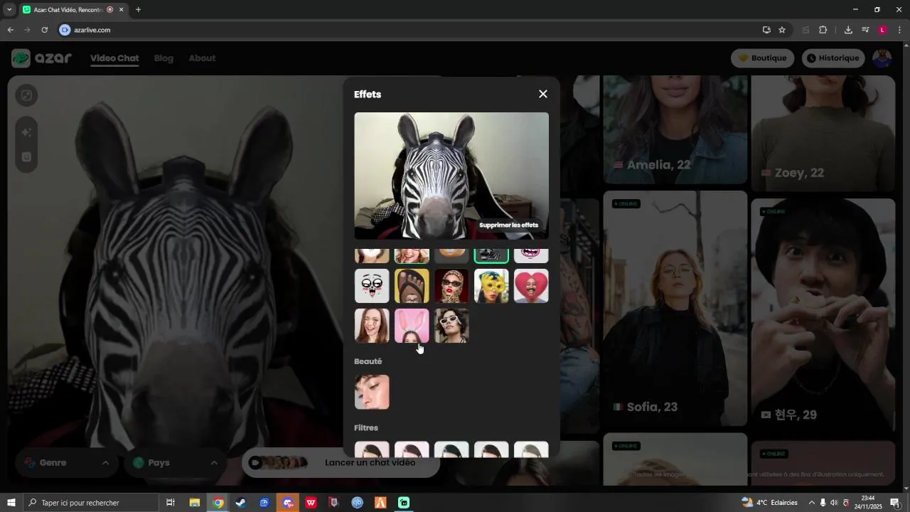Open the Video Chat tab

coord(114,58)
